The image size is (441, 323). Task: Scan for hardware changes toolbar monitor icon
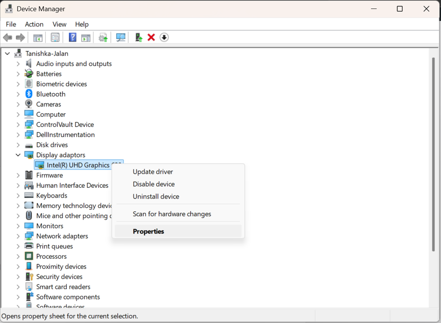[121, 38]
